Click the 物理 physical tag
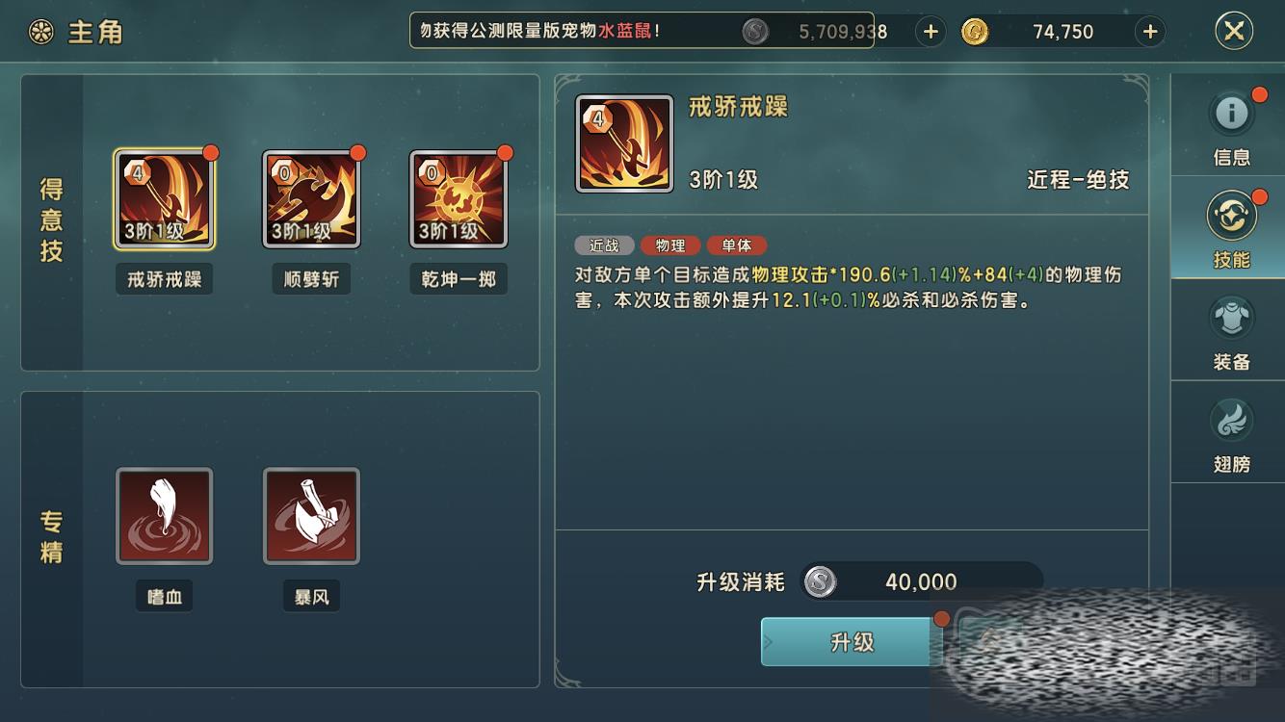 point(670,245)
